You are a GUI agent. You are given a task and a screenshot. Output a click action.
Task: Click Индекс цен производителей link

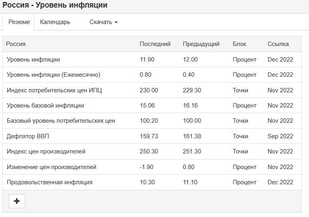tap(46, 151)
